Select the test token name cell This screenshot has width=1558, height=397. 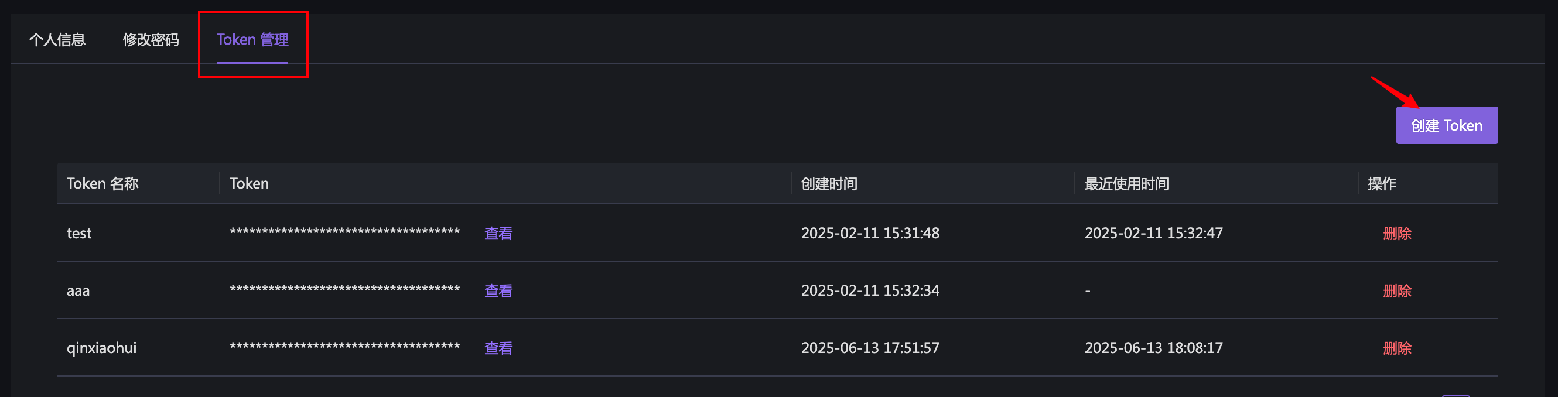[x=79, y=233]
